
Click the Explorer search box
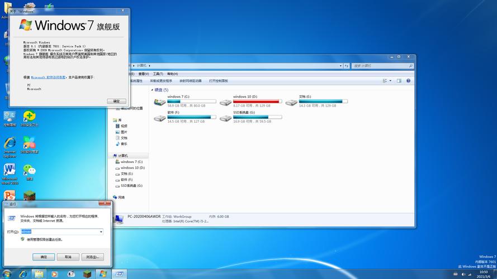pyautogui.click(x=382, y=66)
